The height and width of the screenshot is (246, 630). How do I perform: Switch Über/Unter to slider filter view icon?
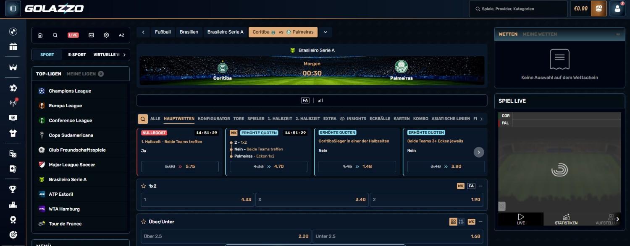(x=461, y=222)
